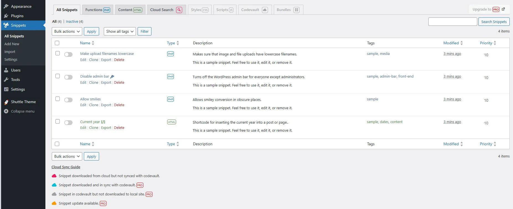Tick the checkbox for Current year snippet

[x=58, y=121]
